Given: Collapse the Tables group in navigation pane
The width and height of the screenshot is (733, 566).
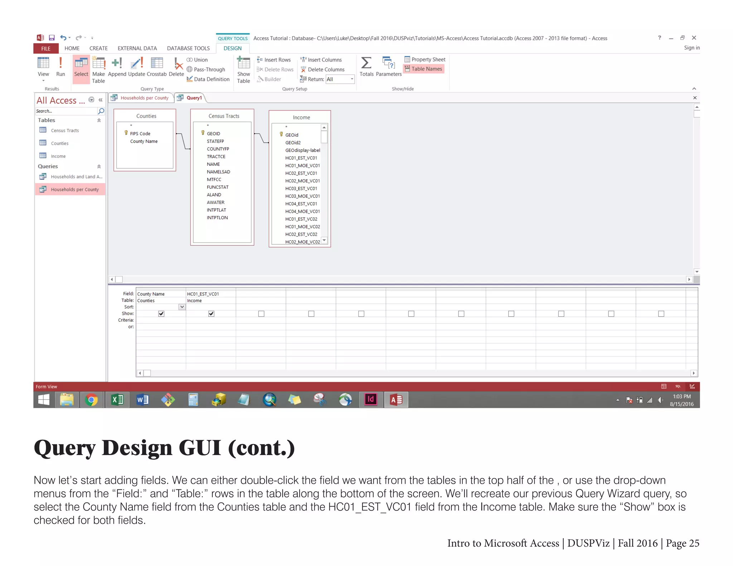Looking at the screenshot, I should [x=99, y=121].
